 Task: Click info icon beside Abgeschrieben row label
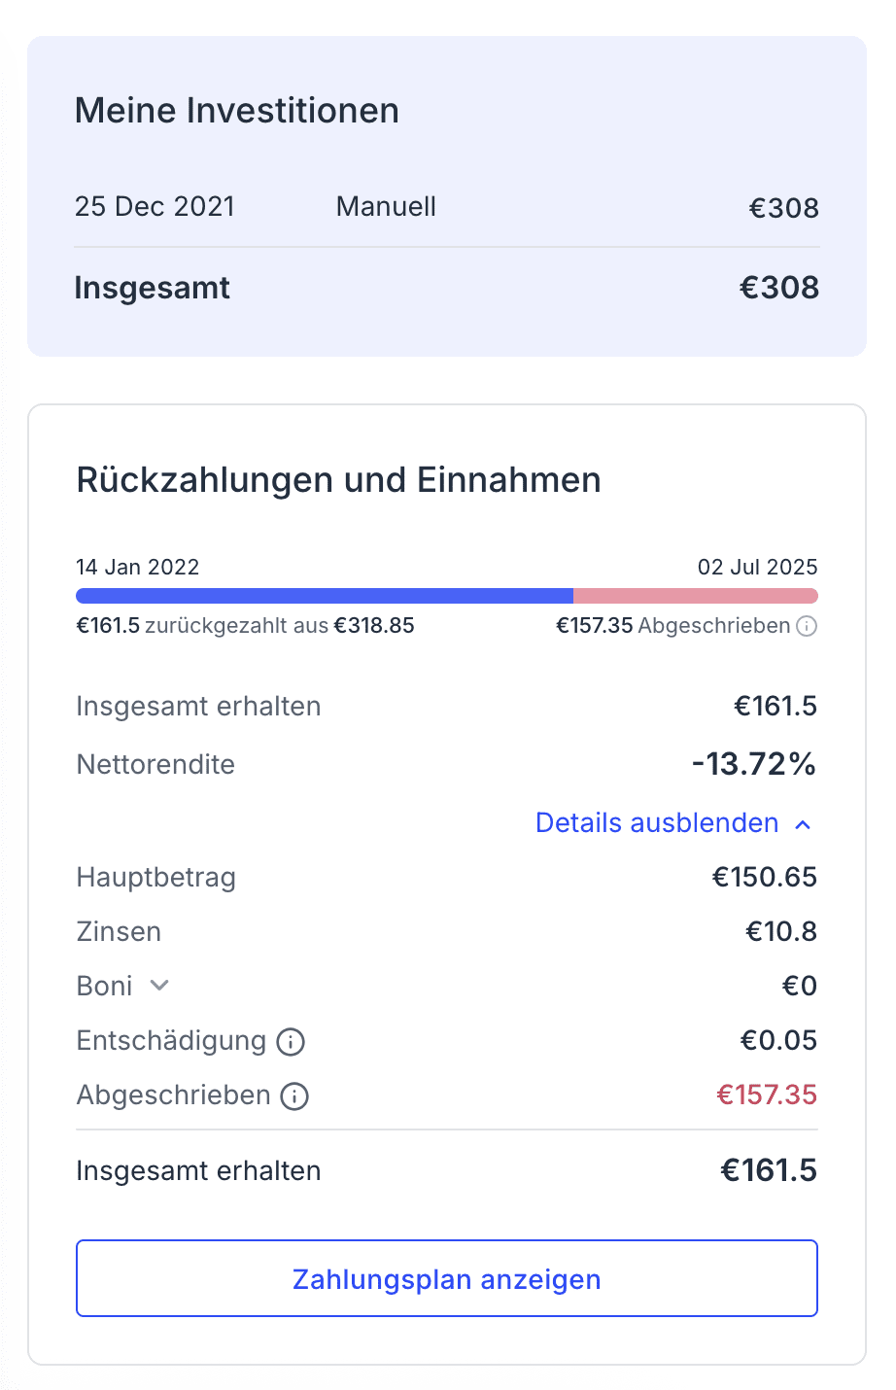tap(294, 1096)
